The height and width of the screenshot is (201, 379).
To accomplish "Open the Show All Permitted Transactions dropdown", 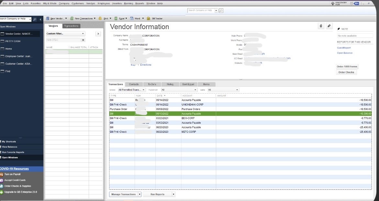I will tap(131, 90).
